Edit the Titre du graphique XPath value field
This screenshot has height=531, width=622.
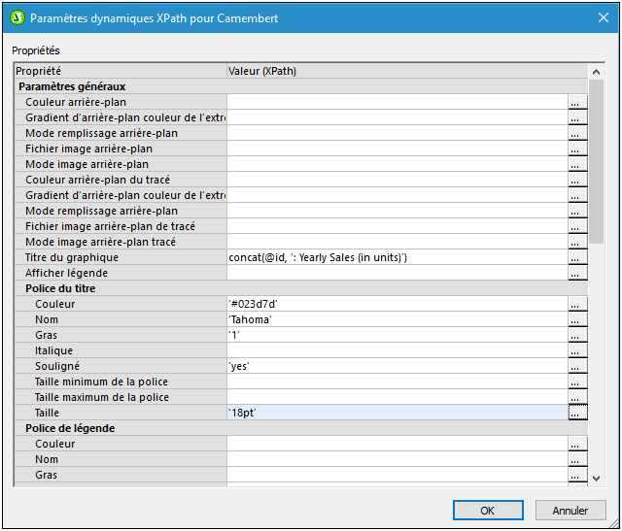(x=396, y=257)
